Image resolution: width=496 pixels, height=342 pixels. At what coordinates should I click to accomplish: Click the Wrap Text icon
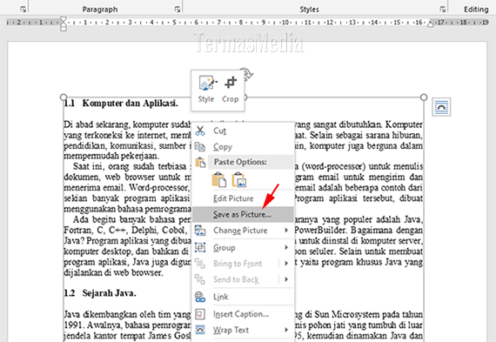pyautogui.click(x=200, y=330)
